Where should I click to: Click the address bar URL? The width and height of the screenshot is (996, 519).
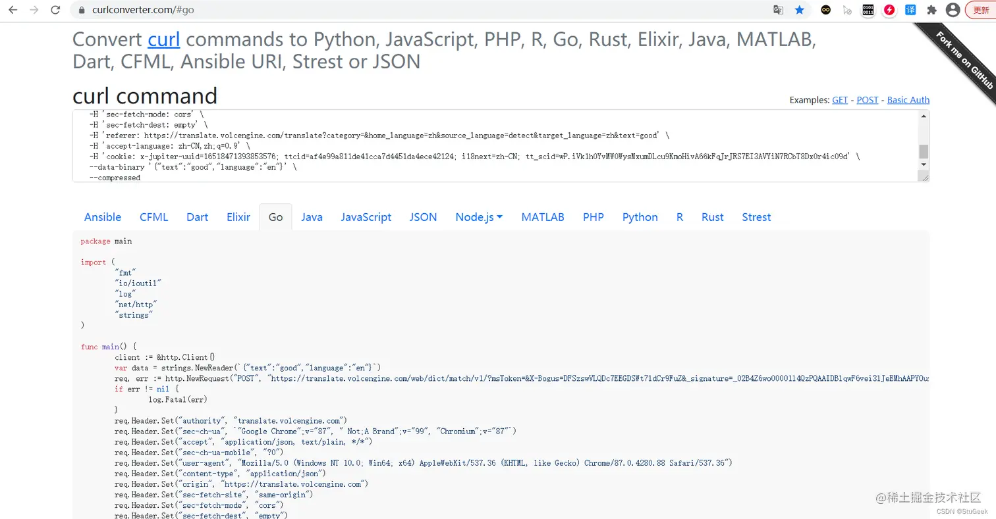(142, 10)
